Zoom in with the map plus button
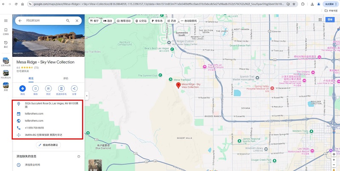Screen dimensions: 340x171 334,160
